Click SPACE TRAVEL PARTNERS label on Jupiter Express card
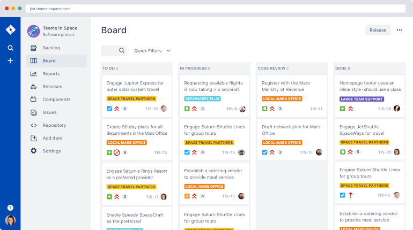This screenshot has width=413, height=230. [131, 99]
